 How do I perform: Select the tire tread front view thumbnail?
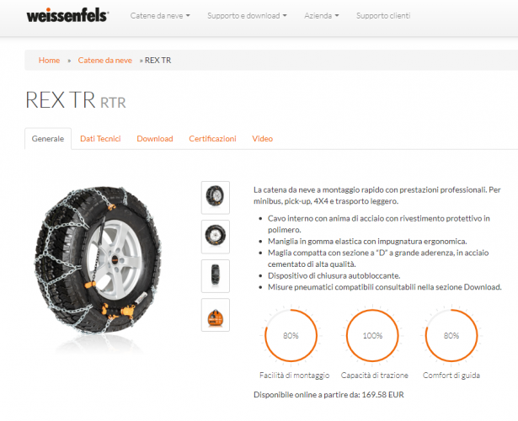coord(216,276)
